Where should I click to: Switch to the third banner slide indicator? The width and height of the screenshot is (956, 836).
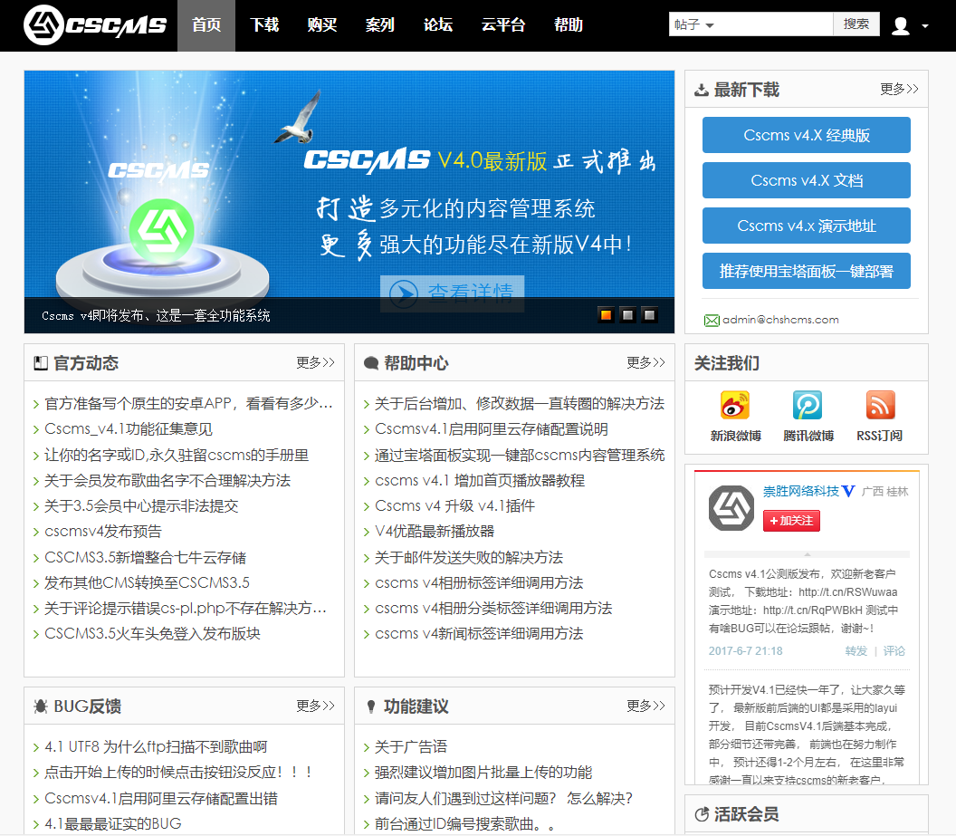pyautogui.click(x=649, y=315)
